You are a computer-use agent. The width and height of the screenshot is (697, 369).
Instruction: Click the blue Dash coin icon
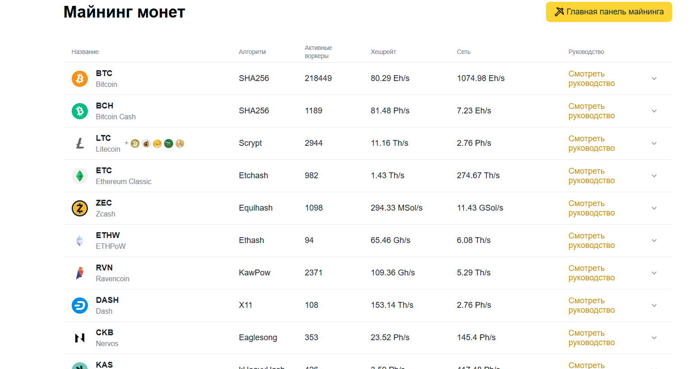pos(80,306)
